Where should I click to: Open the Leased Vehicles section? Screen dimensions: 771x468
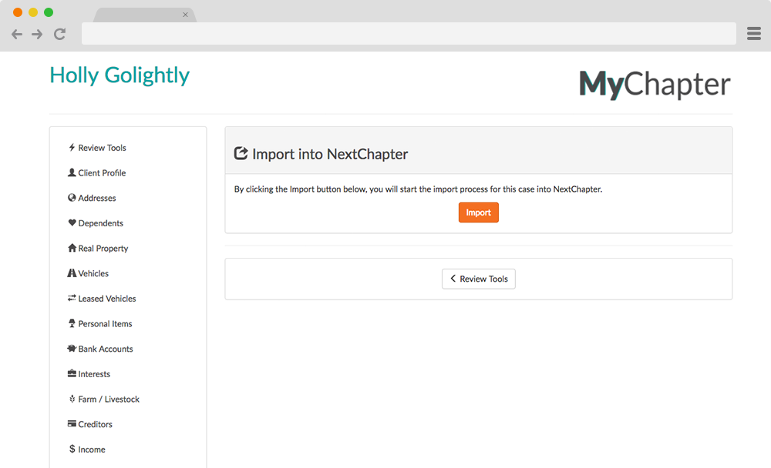pyautogui.click(x=106, y=299)
